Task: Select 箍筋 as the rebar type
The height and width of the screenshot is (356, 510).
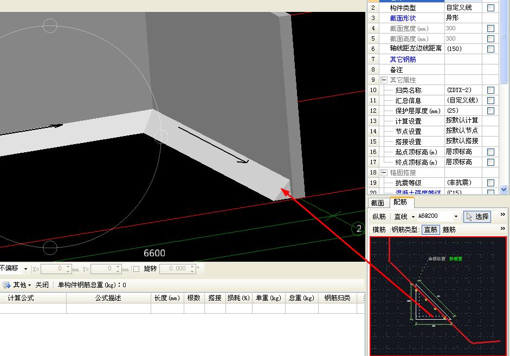Action: pyautogui.click(x=449, y=229)
